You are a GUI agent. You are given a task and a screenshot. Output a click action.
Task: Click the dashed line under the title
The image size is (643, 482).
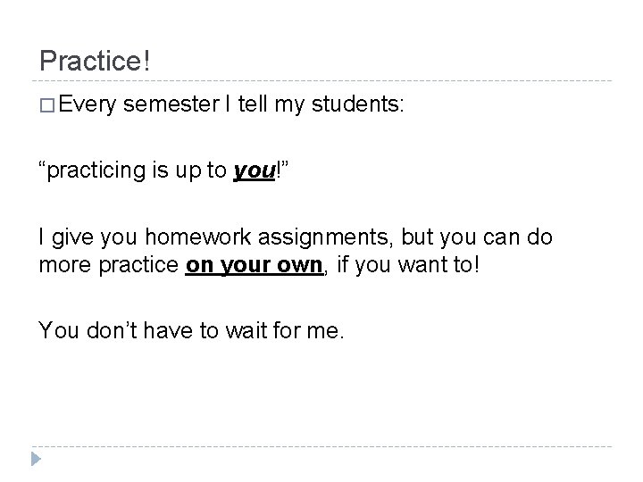click(321, 80)
